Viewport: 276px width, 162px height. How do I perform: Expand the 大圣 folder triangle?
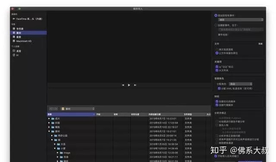55,144
